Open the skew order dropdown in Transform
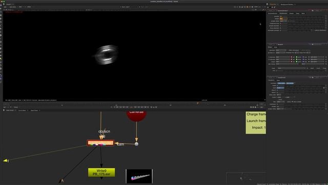Image resolution: width=328 pixels, height=185 pixels. [279, 95]
